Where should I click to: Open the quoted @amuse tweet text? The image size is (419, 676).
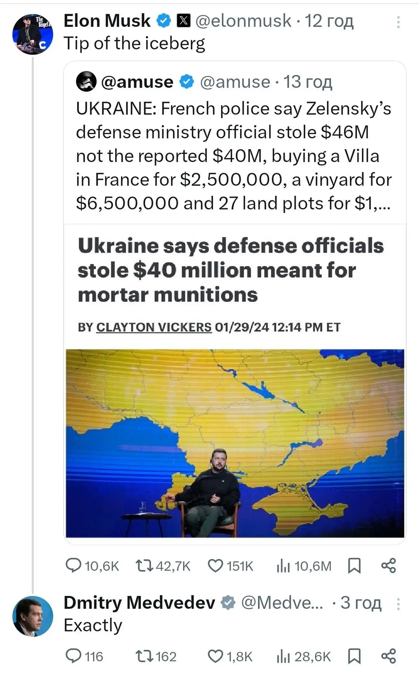pyautogui.click(x=233, y=156)
